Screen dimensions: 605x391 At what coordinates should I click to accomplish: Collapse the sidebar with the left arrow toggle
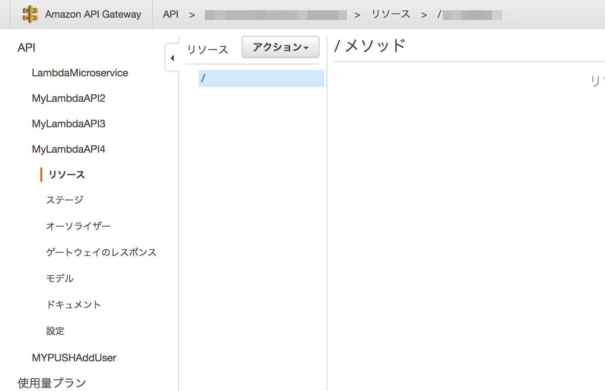point(172,58)
